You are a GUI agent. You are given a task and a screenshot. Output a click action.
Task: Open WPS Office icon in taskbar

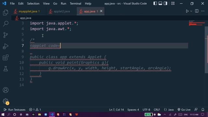click(x=77, y=114)
